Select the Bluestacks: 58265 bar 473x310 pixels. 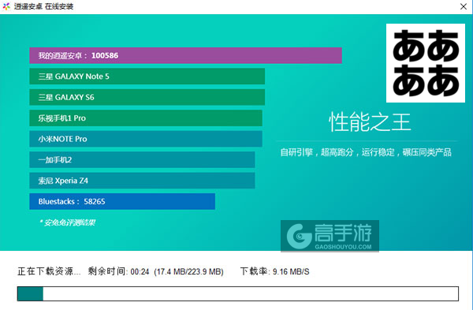[x=122, y=201]
